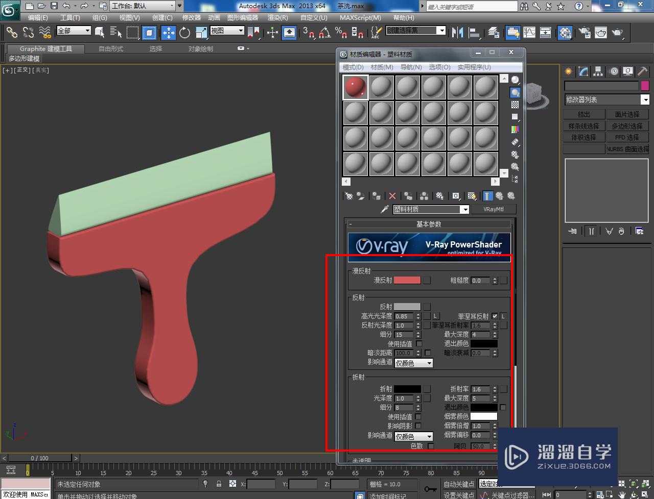Toggle the 3D Snaps icon
Screen dimensions: 654x499
(309, 33)
